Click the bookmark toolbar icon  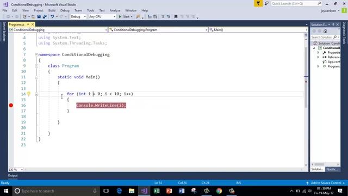[176, 16]
